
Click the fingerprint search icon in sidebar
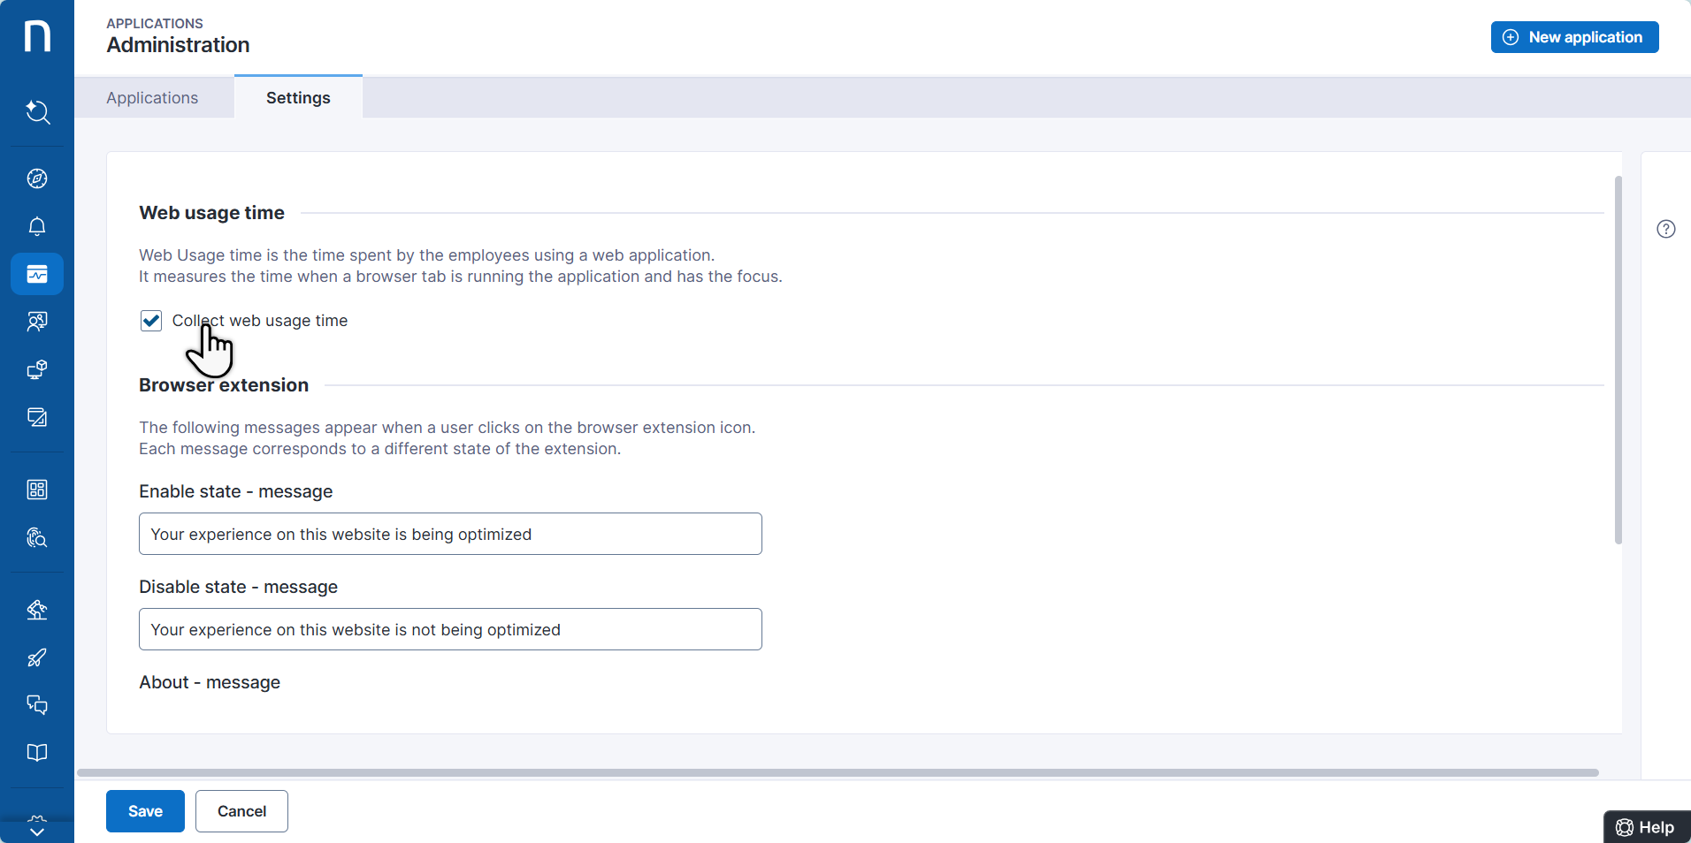point(37,537)
